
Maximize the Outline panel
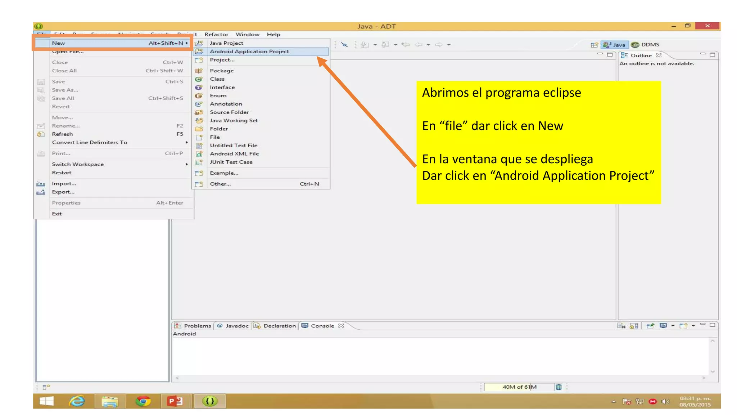[712, 54]
